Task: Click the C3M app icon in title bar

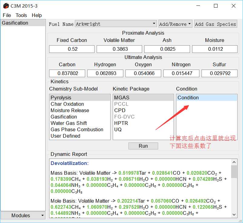Action: (6, 6)
